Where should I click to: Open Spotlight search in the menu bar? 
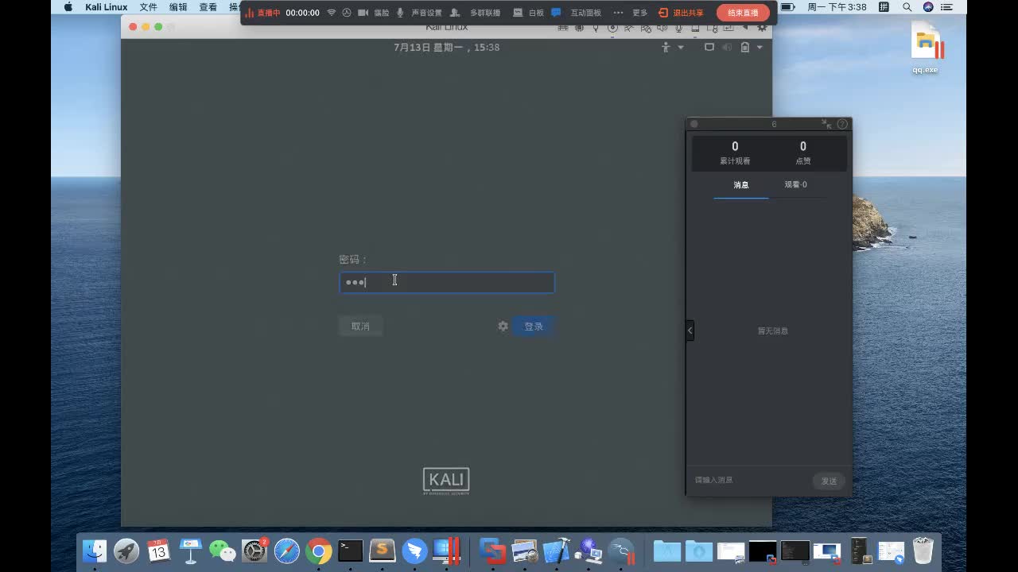909,7
